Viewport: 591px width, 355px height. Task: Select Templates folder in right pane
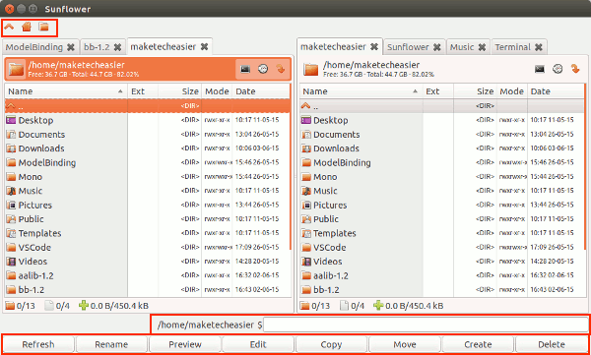441,233
